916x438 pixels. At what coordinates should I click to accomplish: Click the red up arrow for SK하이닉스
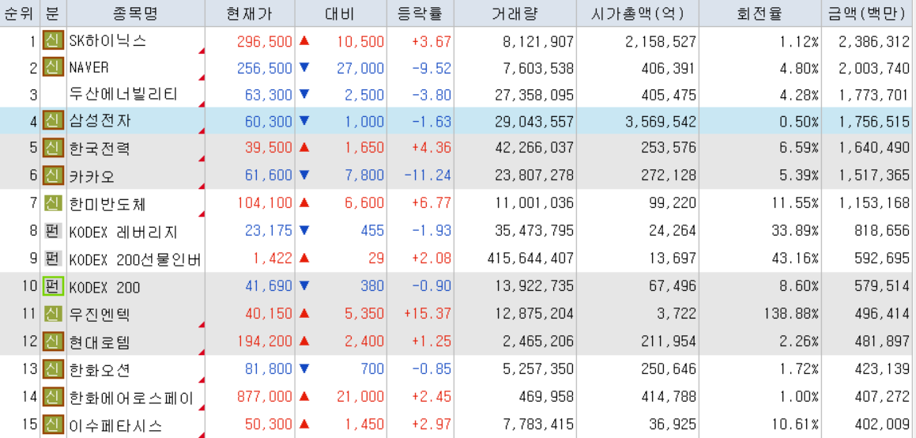click(x=303, y=41)
